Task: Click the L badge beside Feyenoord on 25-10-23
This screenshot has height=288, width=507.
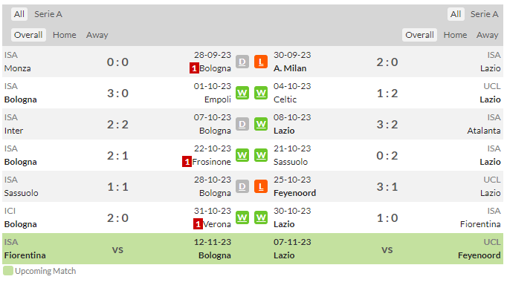Action: 261,186
